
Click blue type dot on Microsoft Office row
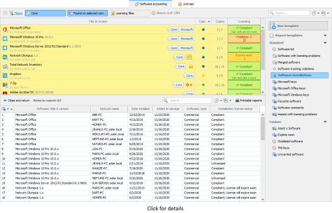203,30
